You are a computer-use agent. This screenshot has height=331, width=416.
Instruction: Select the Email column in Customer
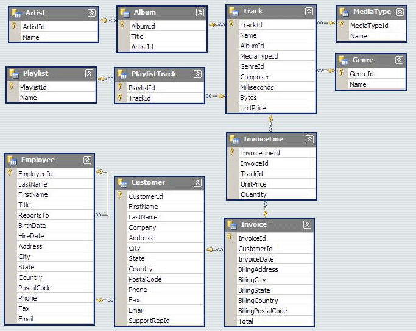pos(166,310)
